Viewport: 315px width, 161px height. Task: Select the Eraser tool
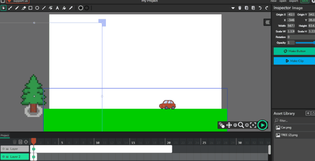coord(24,8)
